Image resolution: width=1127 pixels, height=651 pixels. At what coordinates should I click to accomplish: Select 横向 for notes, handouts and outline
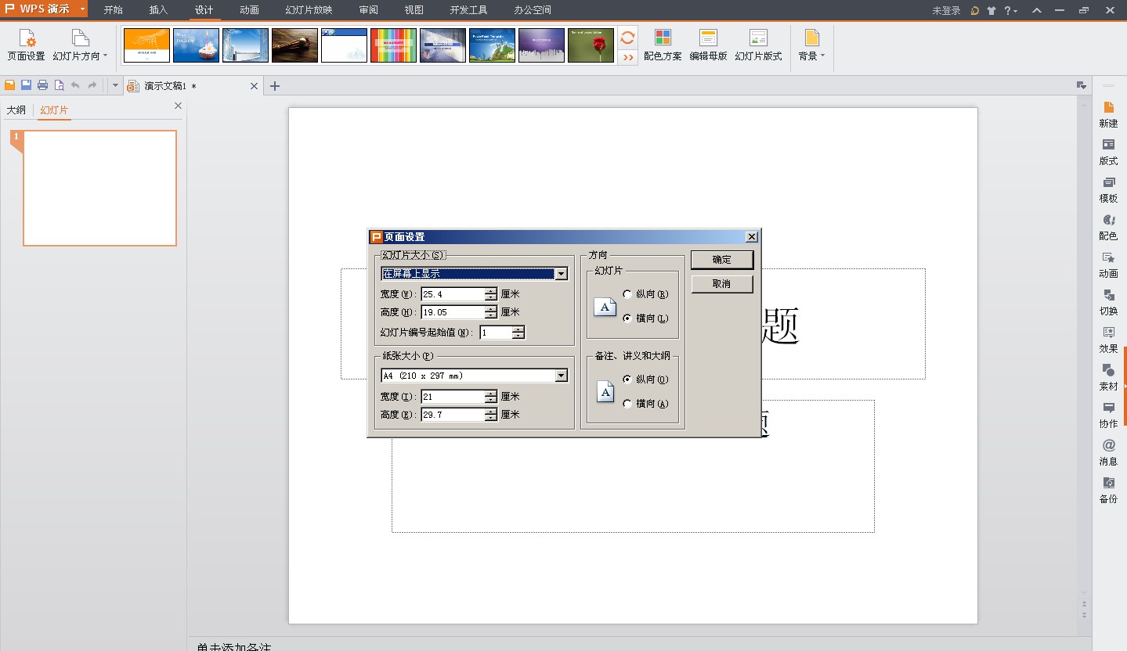coord(627,404)
